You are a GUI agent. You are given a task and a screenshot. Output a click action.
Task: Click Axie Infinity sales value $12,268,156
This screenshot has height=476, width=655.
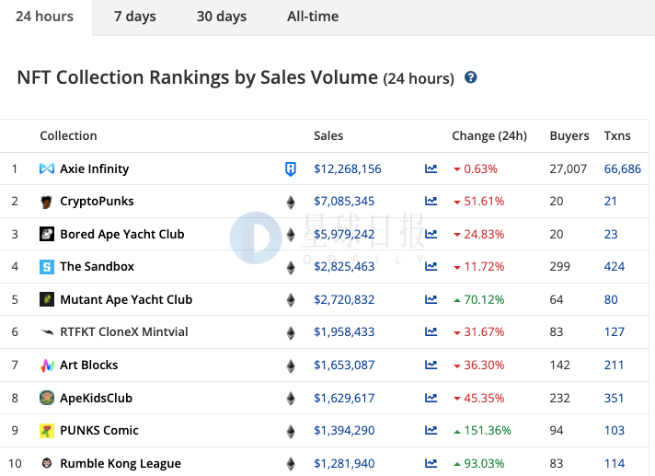(x=347, y=168)
